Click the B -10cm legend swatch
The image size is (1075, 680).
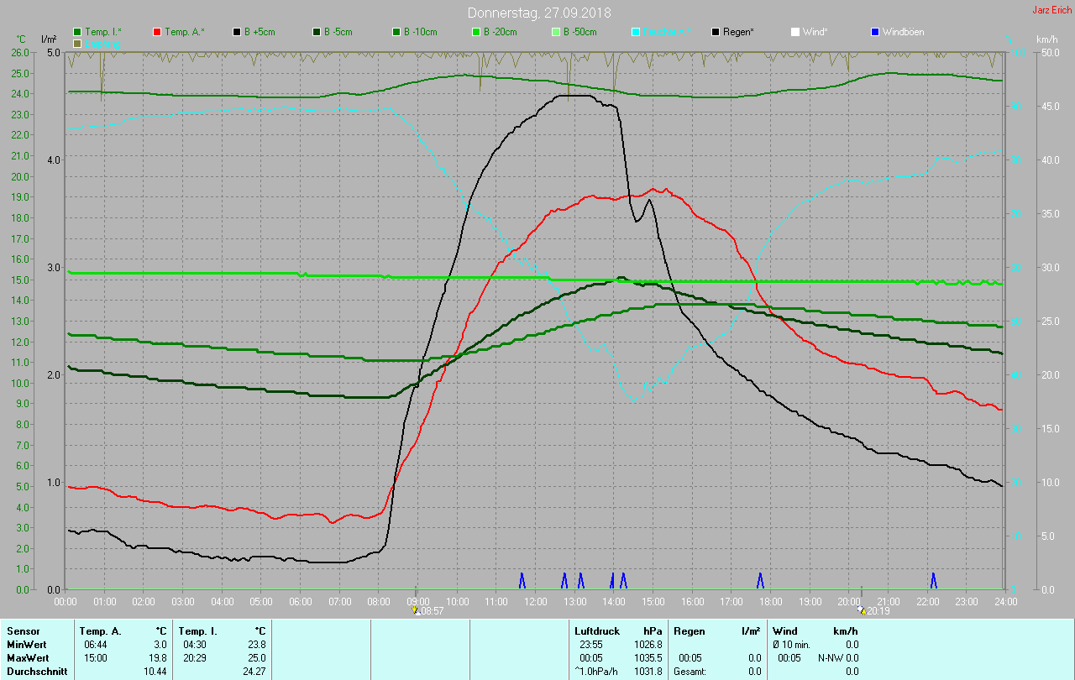[396, 32]
